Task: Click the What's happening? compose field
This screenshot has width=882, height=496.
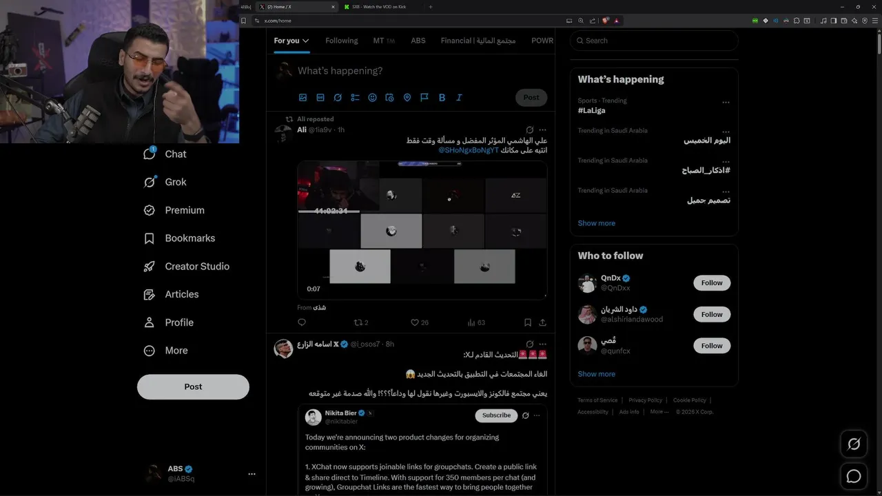Action: coord(423,71)
